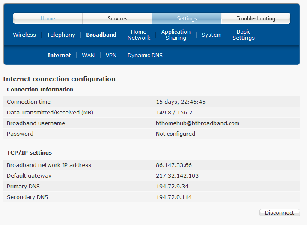Viewport: 307px width, 225px height.
Task: Open the Troubleshooting tab
Action: pyautogui.click(x=256, y=18)
